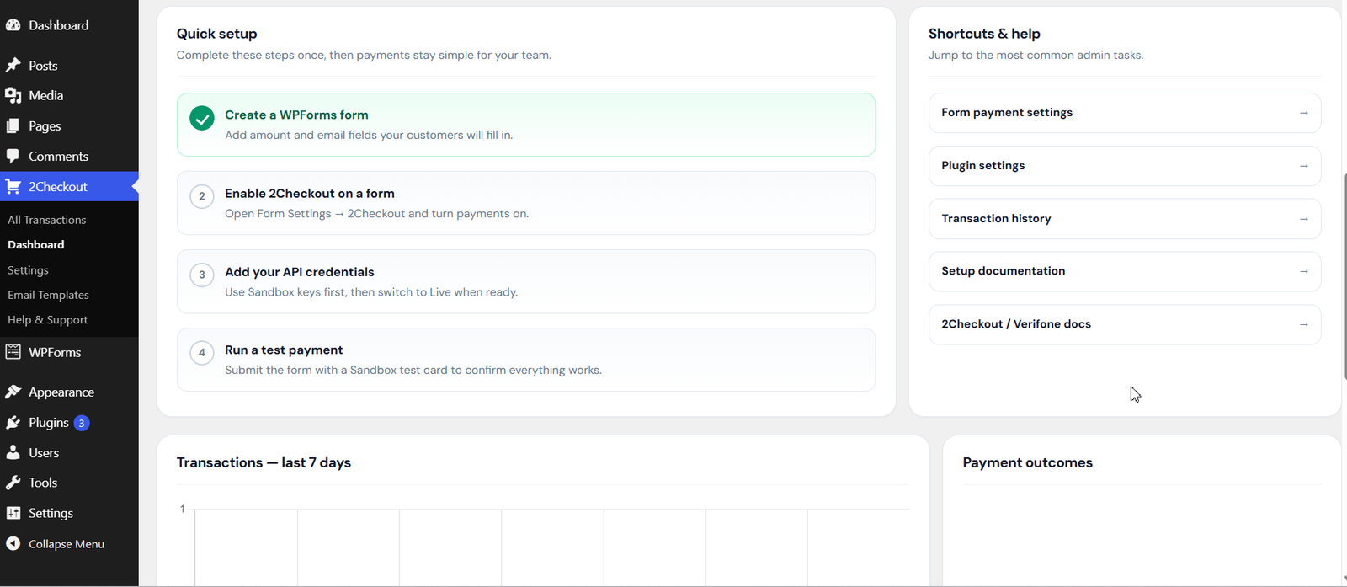Viewport: 1347px width, 587px height.
Task: Open Help & Support submenu item
Action: [47, 320]
